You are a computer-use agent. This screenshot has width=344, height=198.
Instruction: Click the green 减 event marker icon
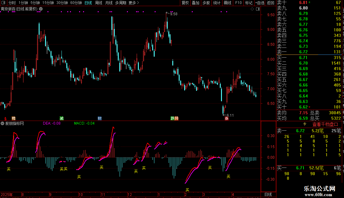62,118
